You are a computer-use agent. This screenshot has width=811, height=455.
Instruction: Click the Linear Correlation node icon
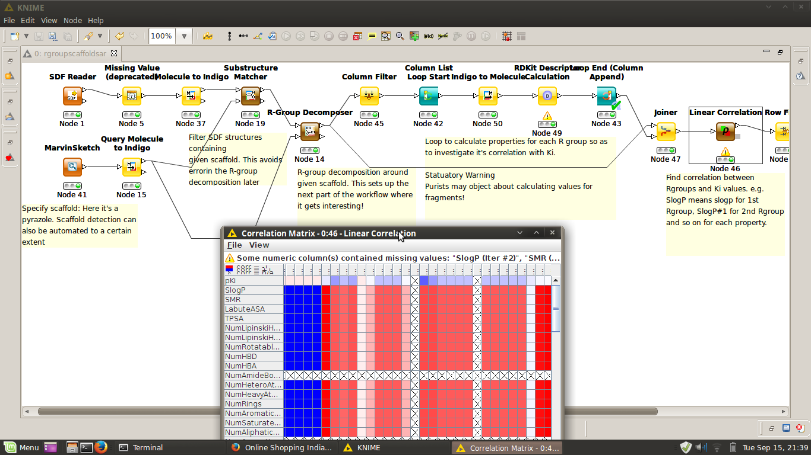pyautogui.click(x=725, y=131)
